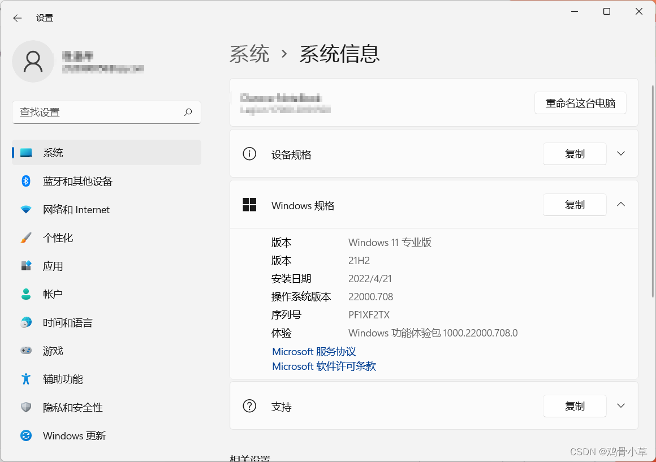Open 网络和 Internet settings
656x462 pixels.
pyautogui.click(x=107, y=210)
